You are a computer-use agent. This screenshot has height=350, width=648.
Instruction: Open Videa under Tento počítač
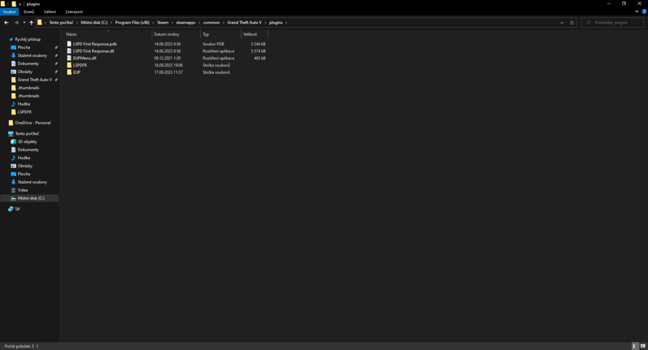[x=22, y=190]
